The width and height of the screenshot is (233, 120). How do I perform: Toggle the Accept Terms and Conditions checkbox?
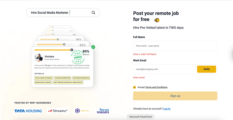click(135, 87)
